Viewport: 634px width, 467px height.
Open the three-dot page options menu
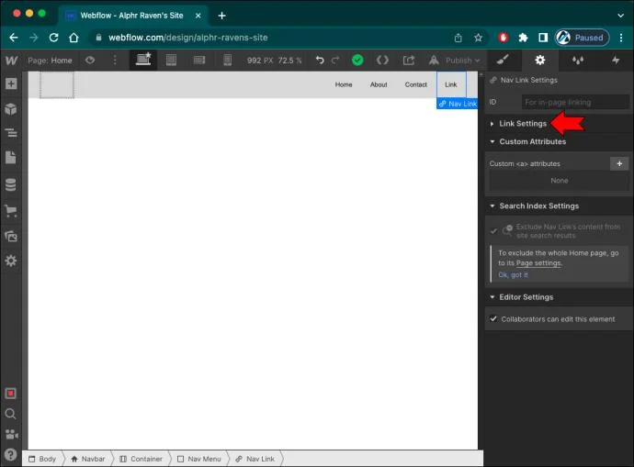115,61
